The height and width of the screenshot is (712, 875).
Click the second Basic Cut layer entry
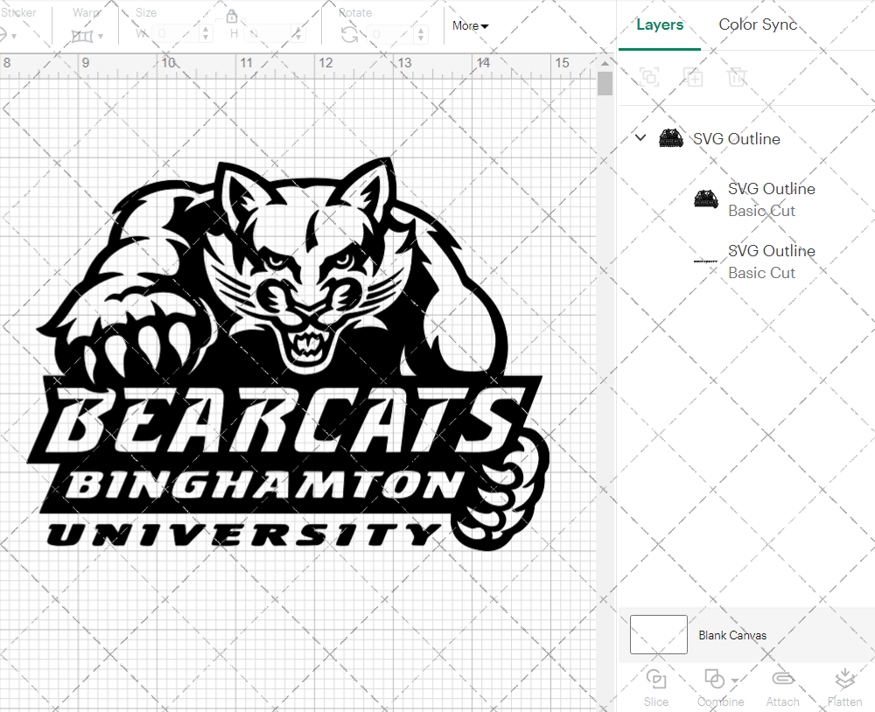tap(772, 262)
